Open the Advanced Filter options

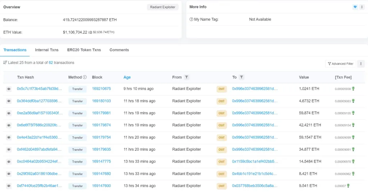click(x=340, y=64)
